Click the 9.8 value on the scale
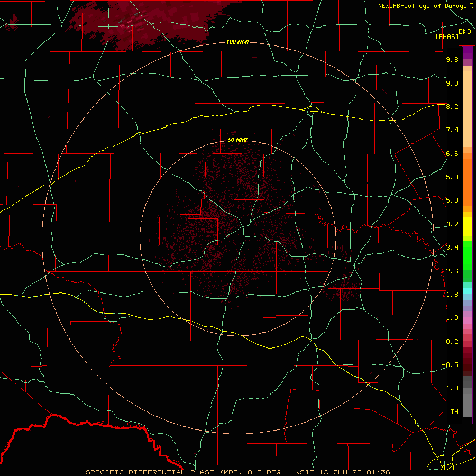The width and height of the screenshot is (476, 476). 452,59
